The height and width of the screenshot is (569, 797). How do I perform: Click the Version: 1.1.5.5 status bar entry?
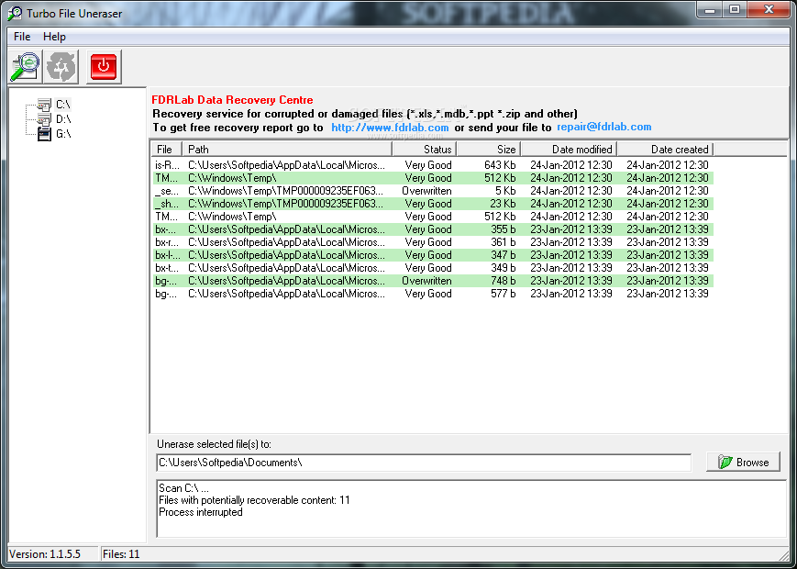[x=45, y=554]
